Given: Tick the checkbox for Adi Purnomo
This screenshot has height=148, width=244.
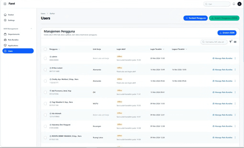Looking at the screenshot, I should (45, 92).
